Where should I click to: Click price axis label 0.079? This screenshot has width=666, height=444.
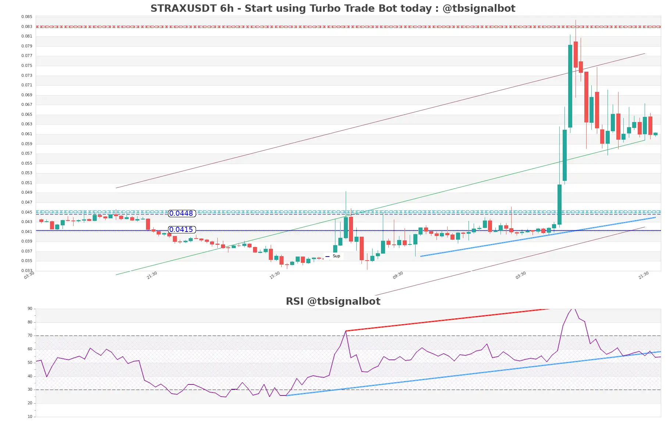pos(26,46)
